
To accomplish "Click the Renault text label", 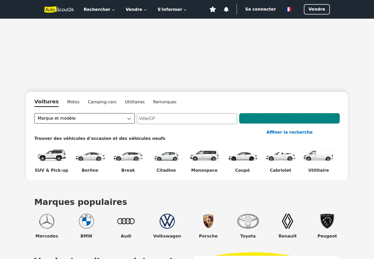I will point(288,236).
